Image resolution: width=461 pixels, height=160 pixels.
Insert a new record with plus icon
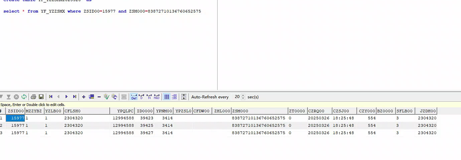84,97
